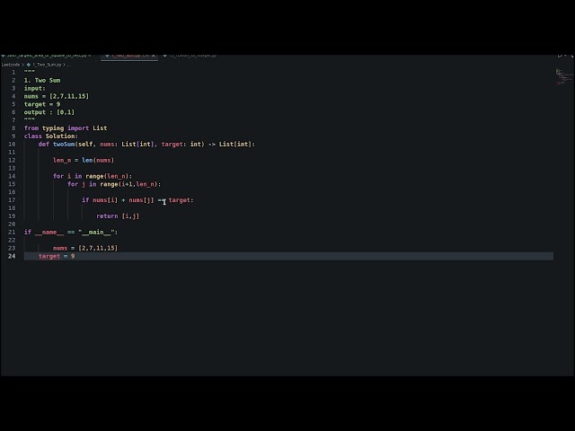Image resolution: width=575 pixels, height=431 pixels.
Task: Open the first tab before 1_Two_Sum.py
Action: tap(47, 56)
